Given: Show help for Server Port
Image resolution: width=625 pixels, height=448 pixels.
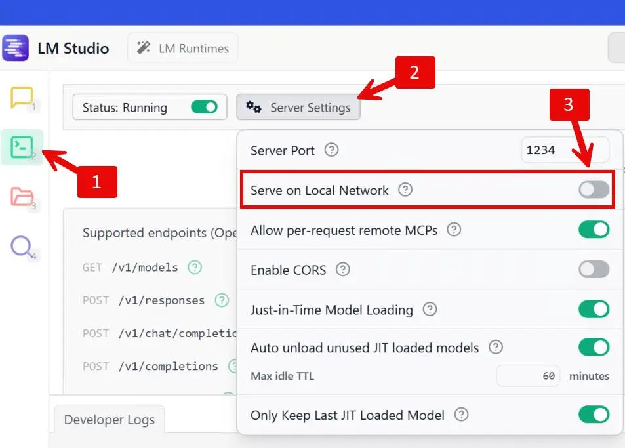Looking at the screenshot, I should 331,150.
